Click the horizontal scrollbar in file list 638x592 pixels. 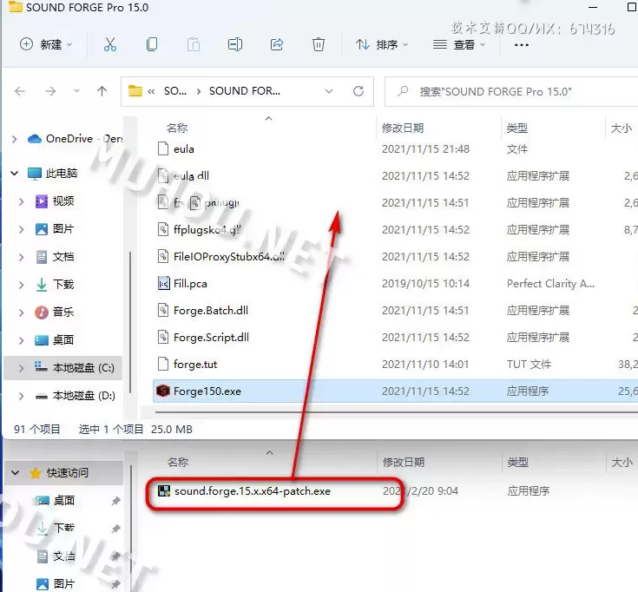(397, 412)
